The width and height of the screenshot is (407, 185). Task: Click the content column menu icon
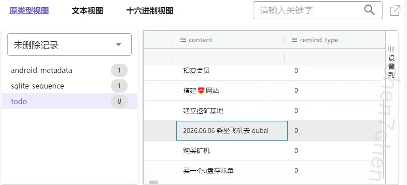click(x=183, y=40)
